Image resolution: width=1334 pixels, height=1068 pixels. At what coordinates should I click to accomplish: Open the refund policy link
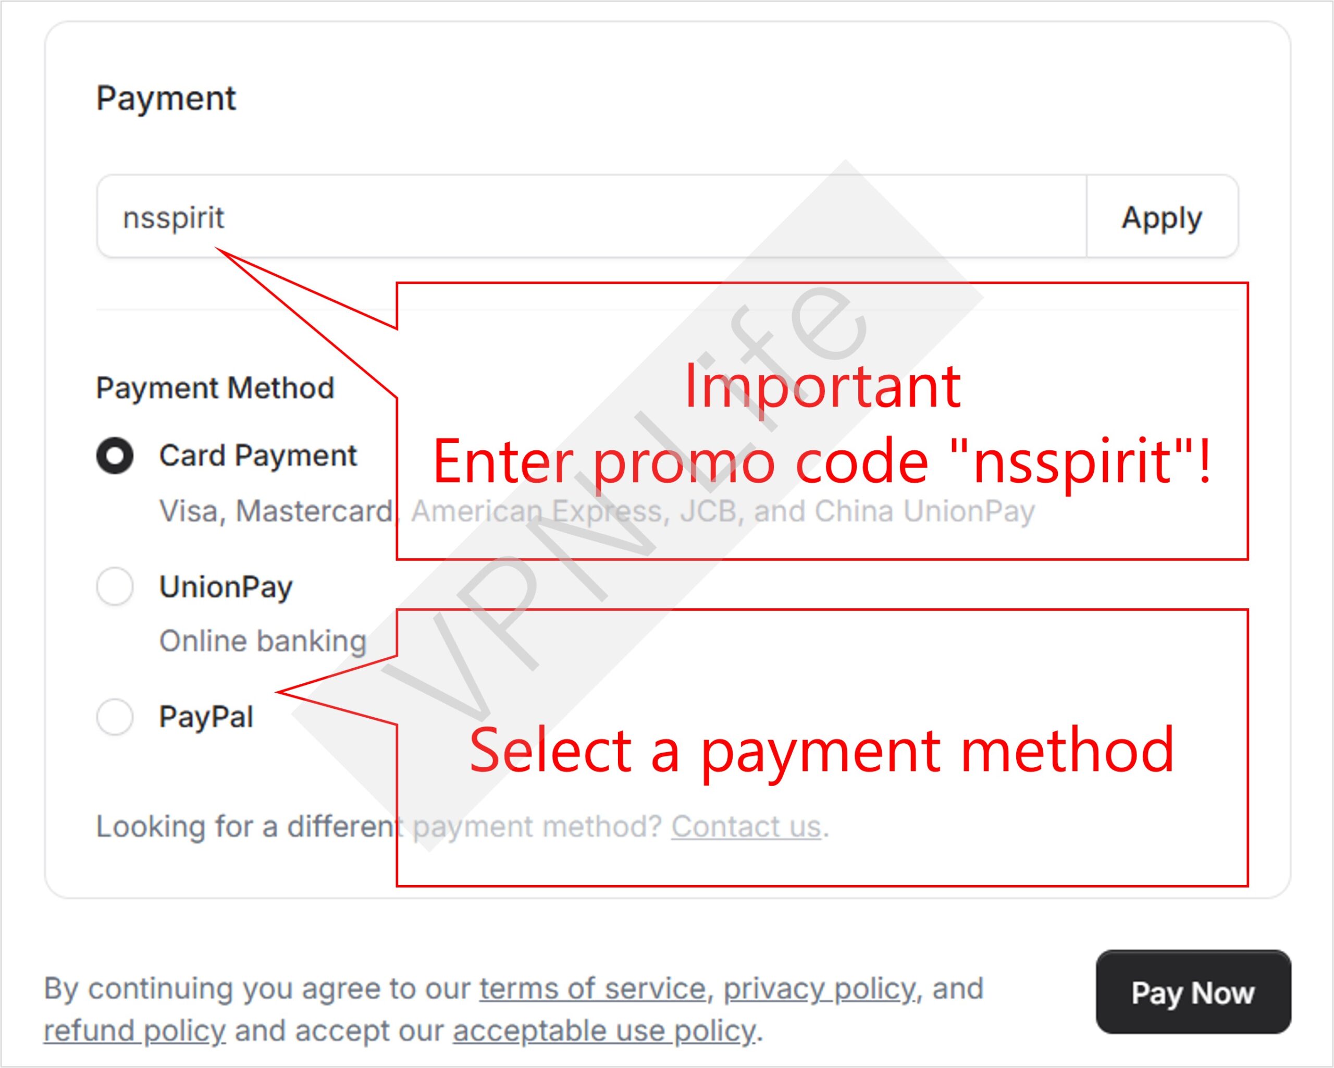point(134,1031)
